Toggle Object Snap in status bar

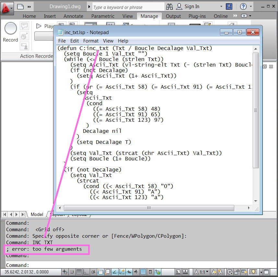click(100, 272)
